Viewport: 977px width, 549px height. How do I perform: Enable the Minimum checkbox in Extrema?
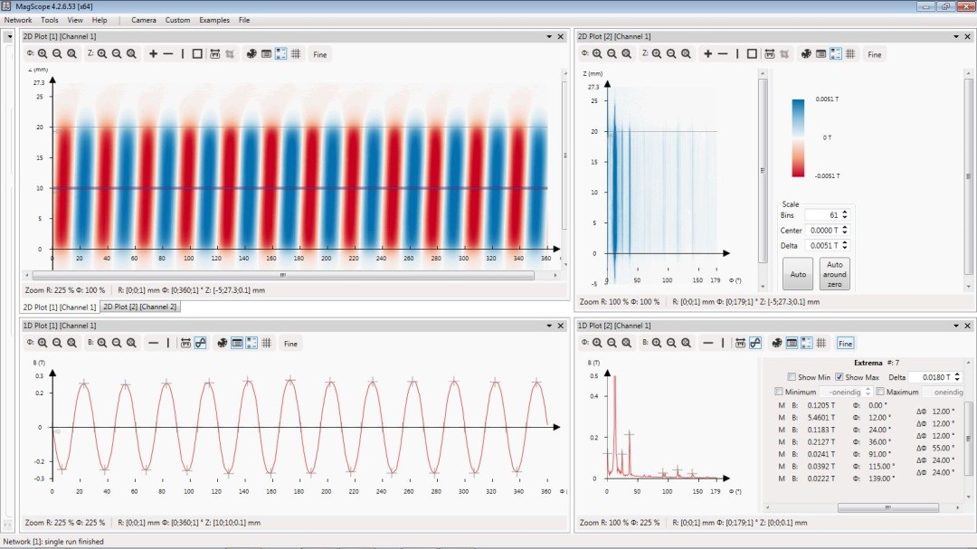pos(780,392)
